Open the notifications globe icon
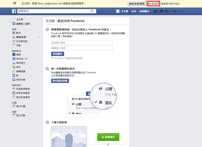The image size is (202, 147). (167, 11)
